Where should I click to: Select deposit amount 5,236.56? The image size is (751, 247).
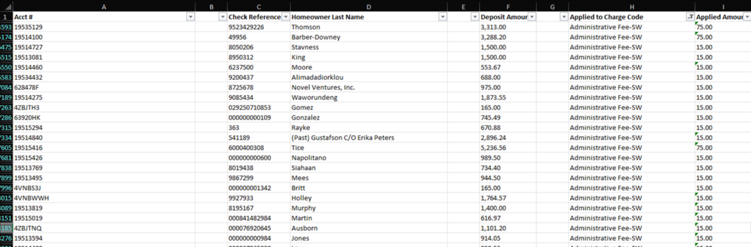[x=508, y=148]
